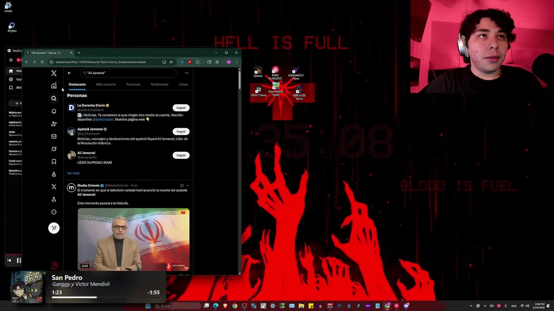Viewport: 554px width, 311px height.
Task: Open search options three-dot menu
Action: pyautogui.click(x=187, y=73)
